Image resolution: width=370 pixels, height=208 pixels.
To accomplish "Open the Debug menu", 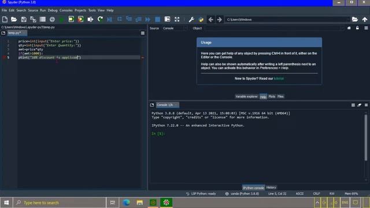I will pos(53,10).
